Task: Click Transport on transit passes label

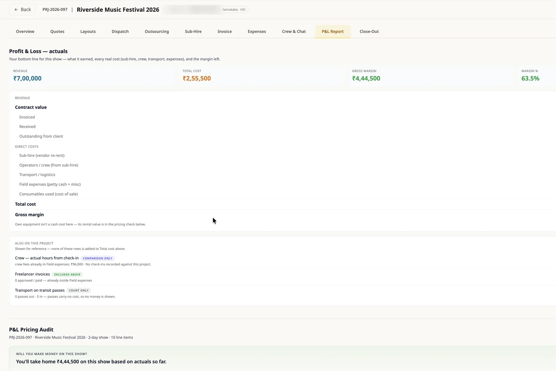Action: point(40,291)
